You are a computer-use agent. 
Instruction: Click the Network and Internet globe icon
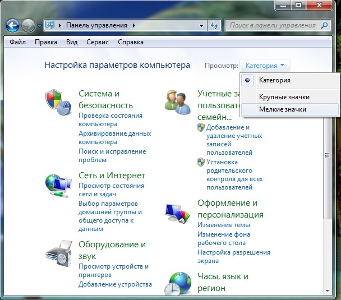[58, 184]
